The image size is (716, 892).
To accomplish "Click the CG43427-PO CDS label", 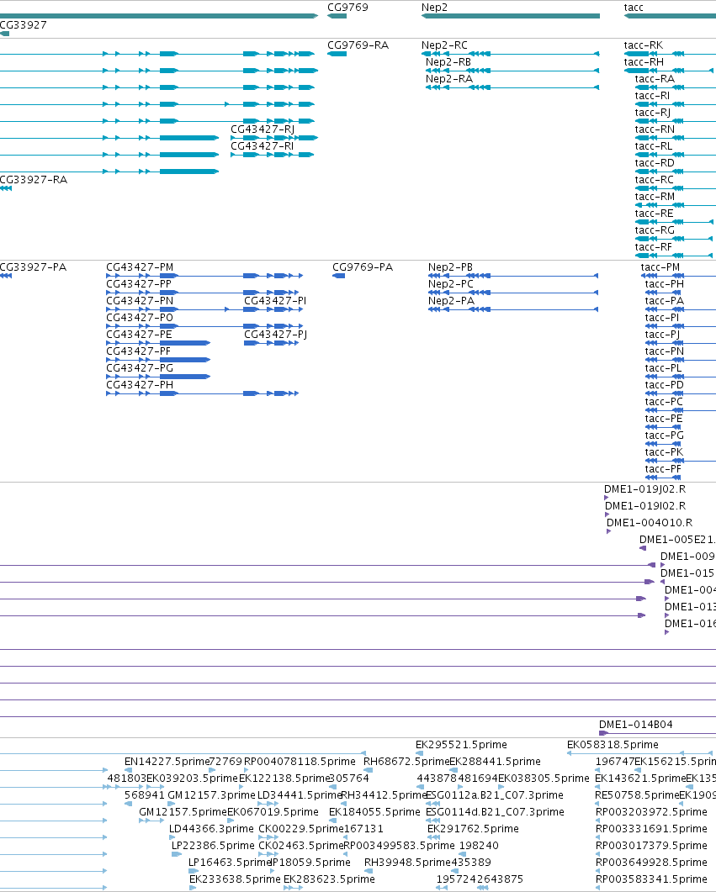I will [x=140, y=318].
